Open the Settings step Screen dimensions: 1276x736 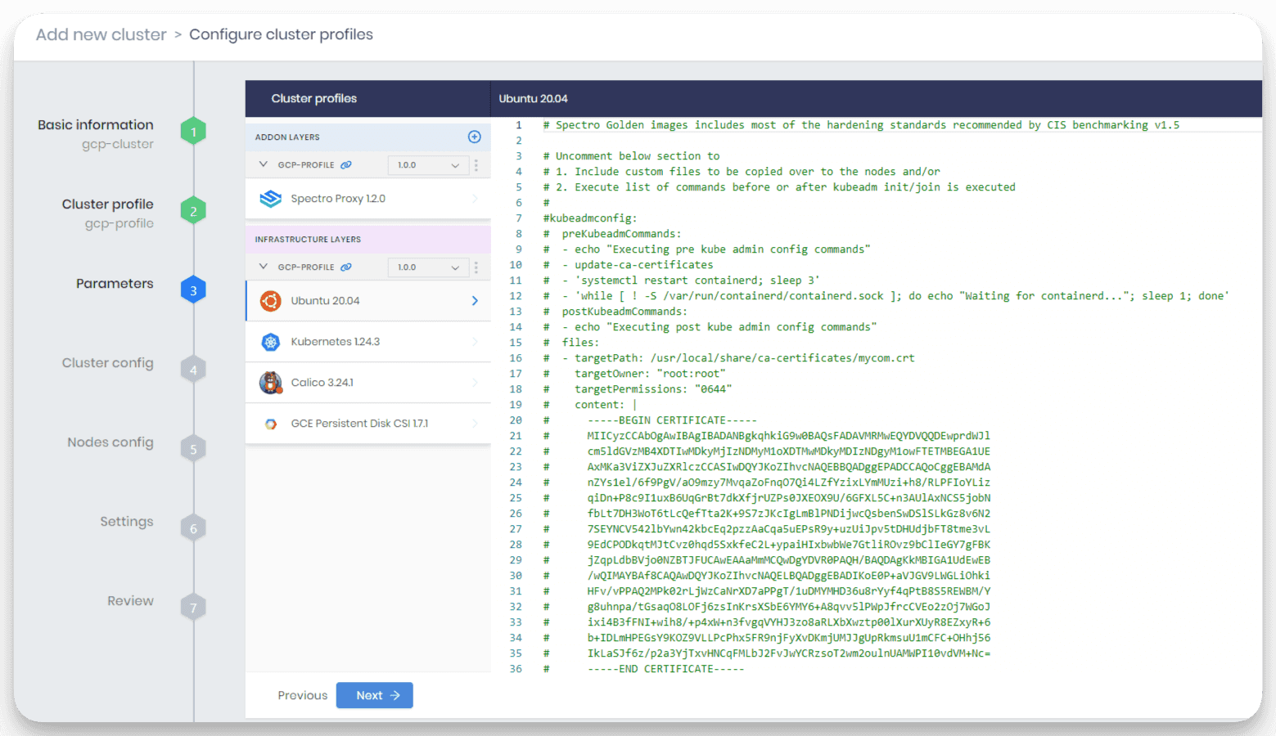[127, 521]
